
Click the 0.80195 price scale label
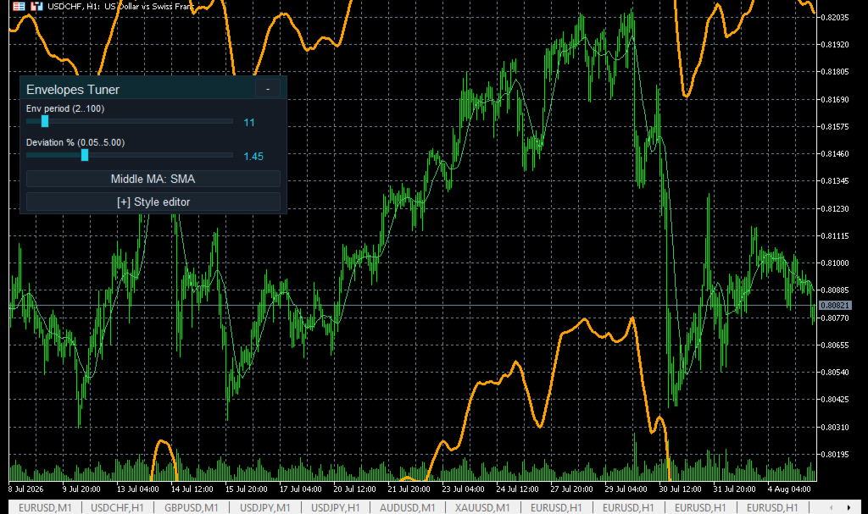tap(834, 454)
